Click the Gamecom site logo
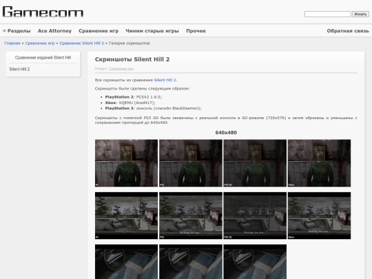This screenshot has height=279, width=372. (x=43, y=12)
